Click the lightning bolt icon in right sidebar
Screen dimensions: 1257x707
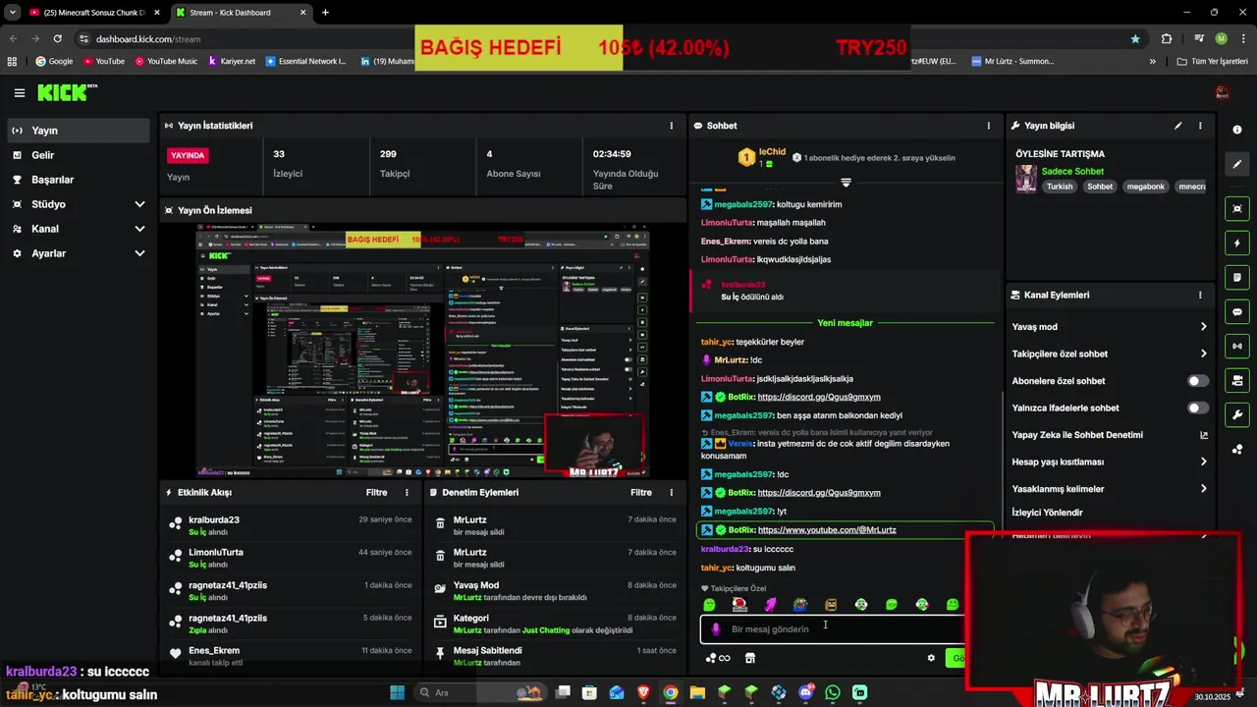click(1237, 244)
